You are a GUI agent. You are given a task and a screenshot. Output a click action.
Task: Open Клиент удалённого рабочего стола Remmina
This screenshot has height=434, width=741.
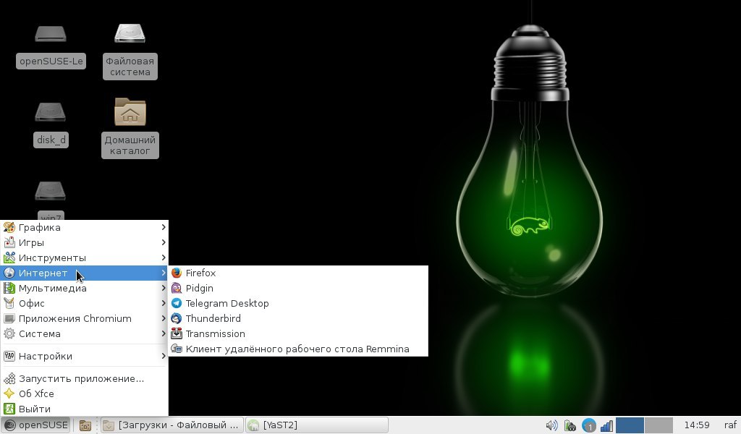298,349
